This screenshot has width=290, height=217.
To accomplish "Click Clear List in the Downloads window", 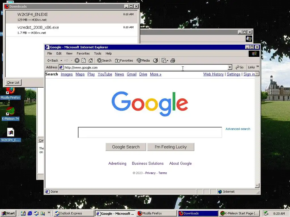I will [x=13, y=83].
